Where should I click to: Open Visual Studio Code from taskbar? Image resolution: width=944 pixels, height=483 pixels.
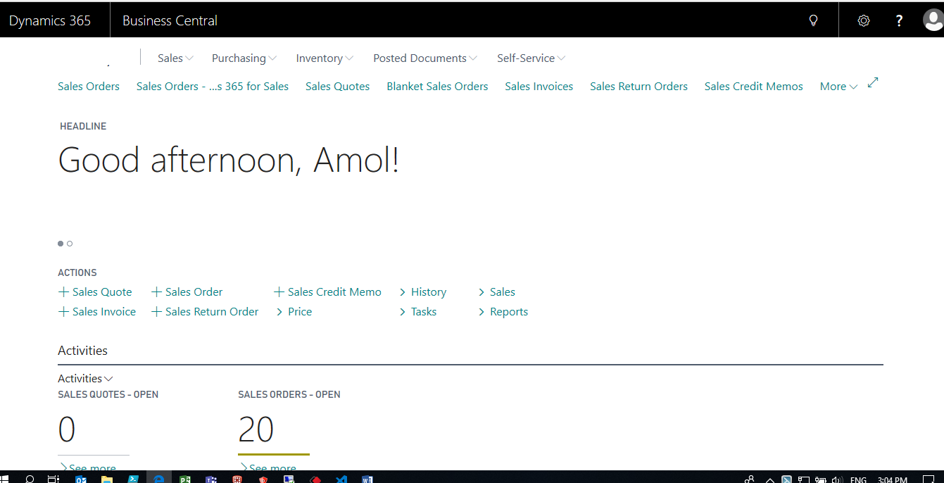tap(341, 479)
